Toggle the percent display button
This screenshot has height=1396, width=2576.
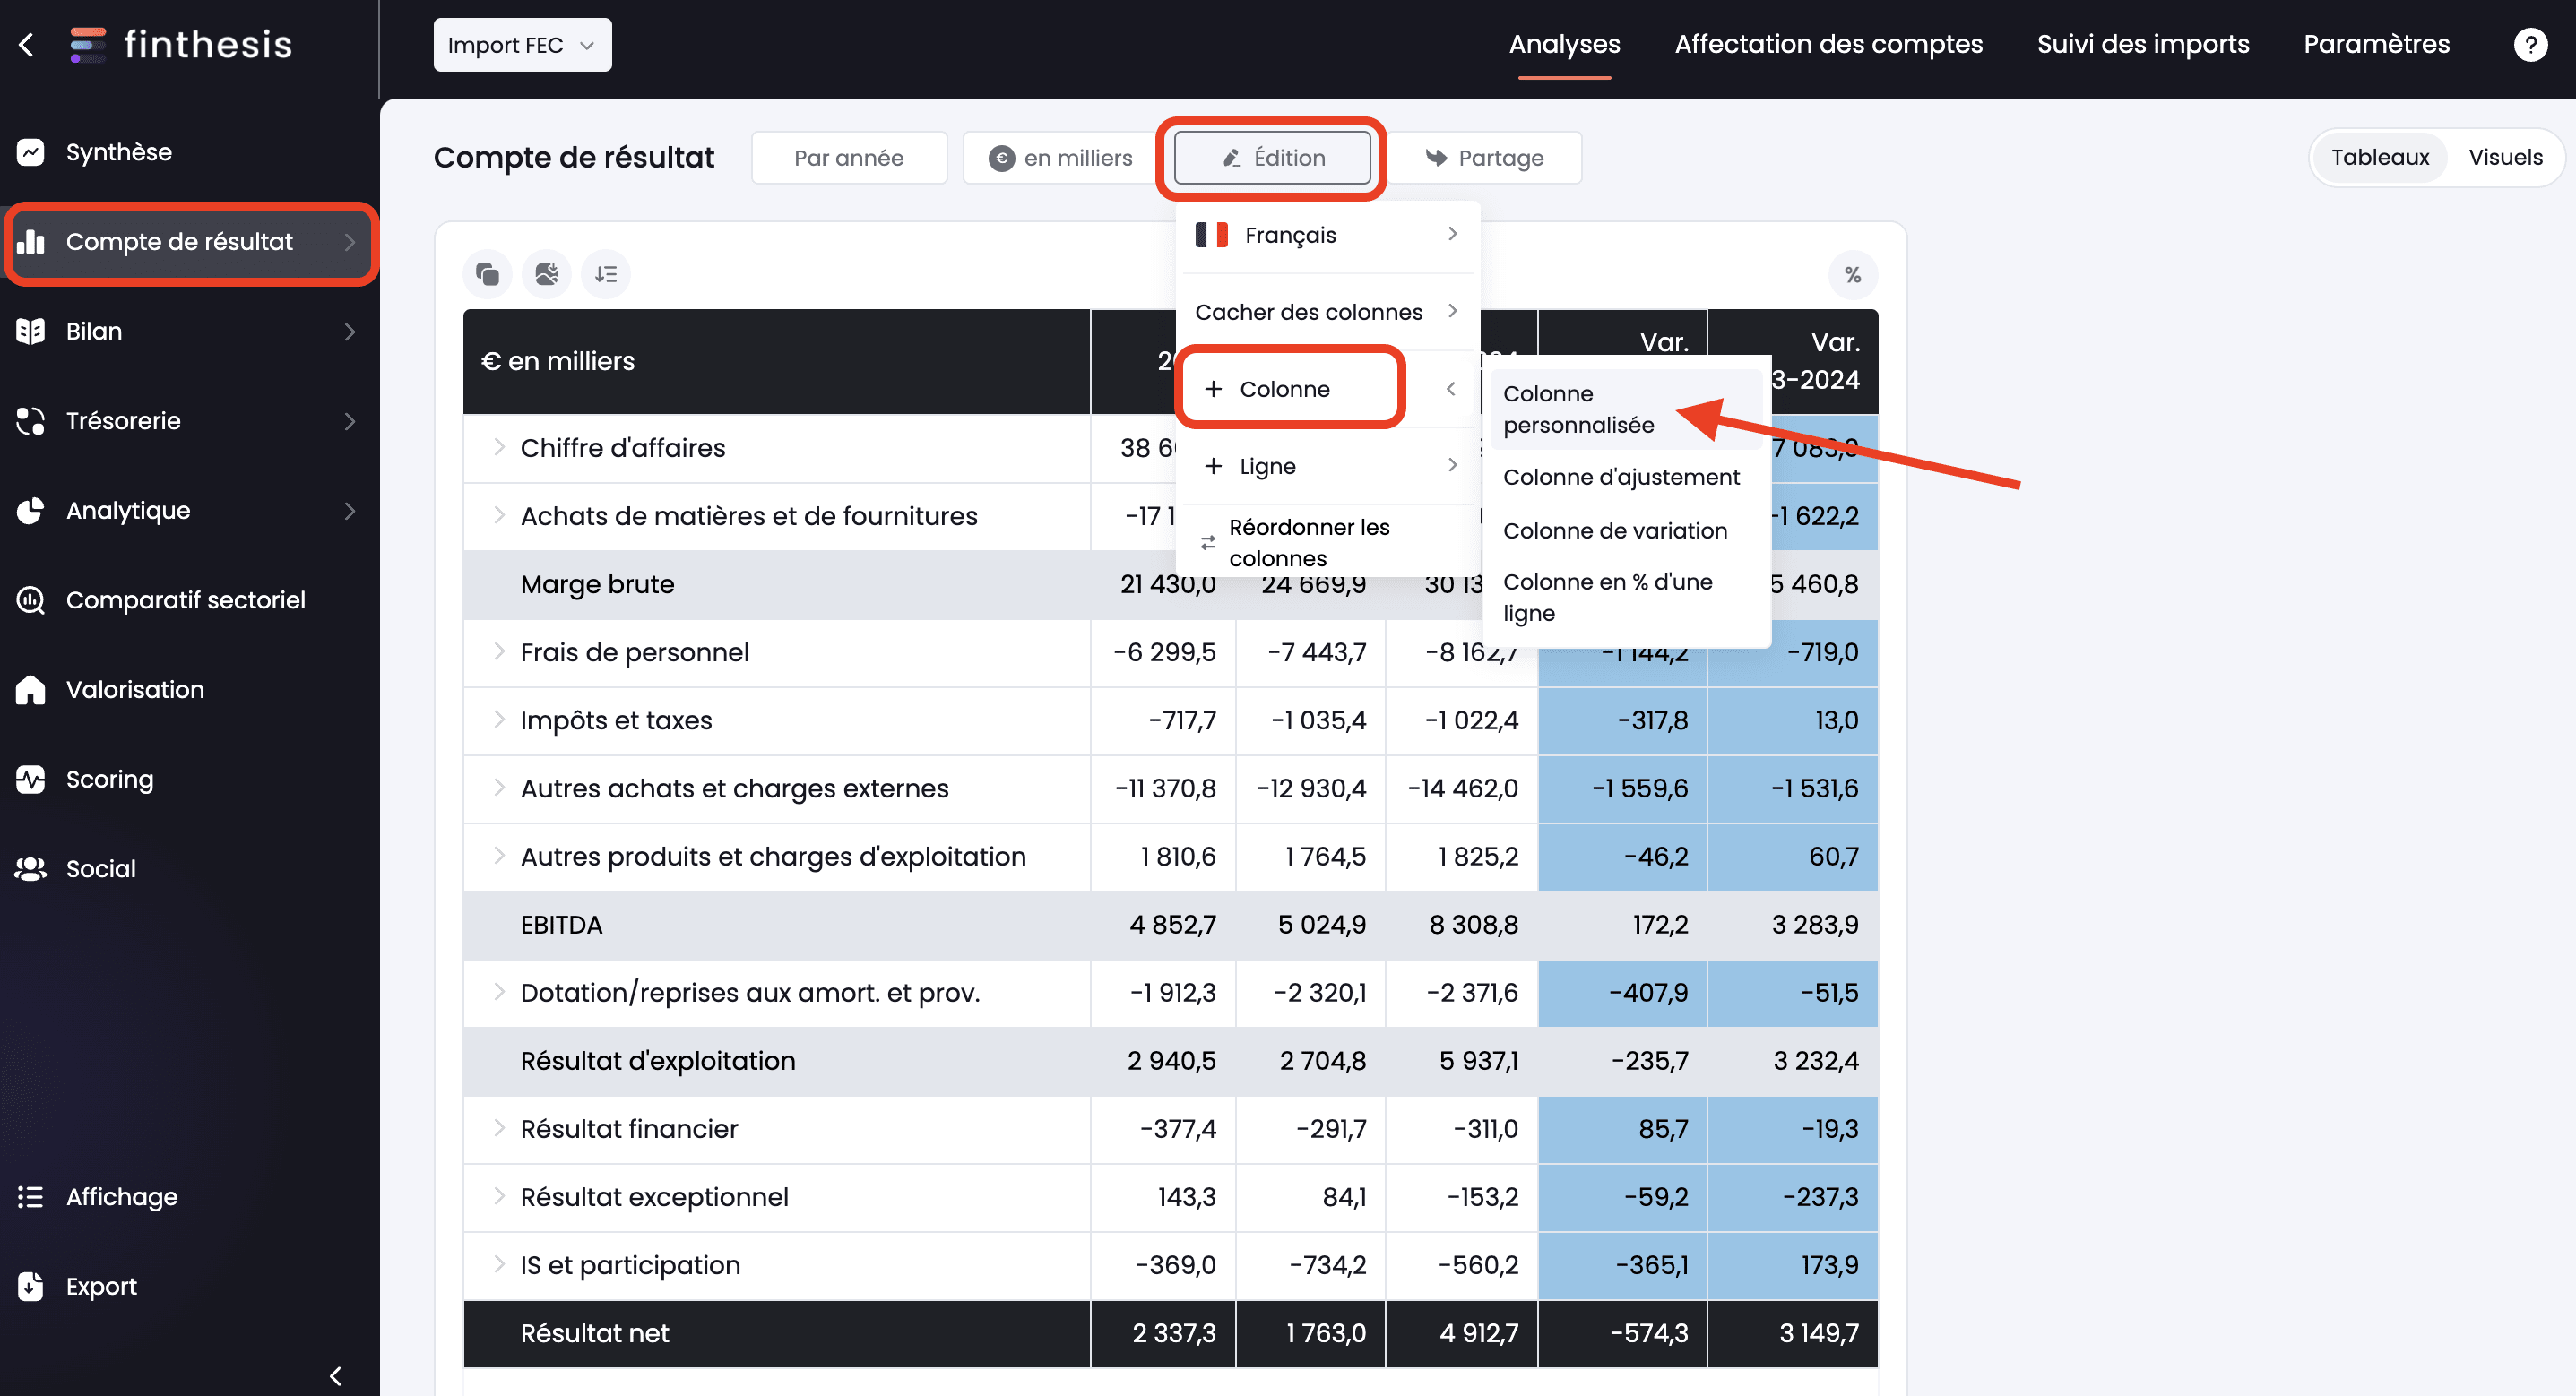click(1852, 275)
